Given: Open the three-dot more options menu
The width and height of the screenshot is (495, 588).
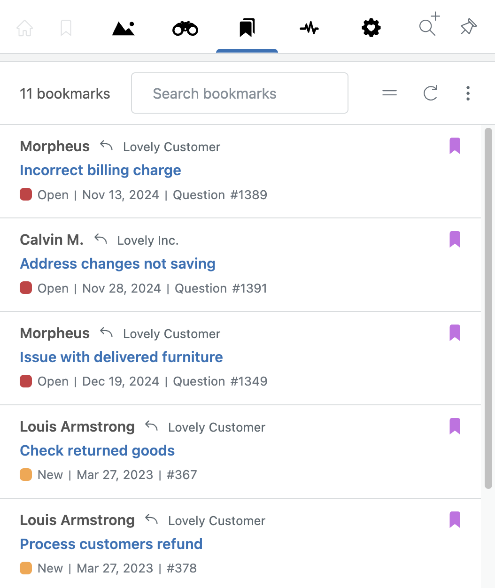Looking at the screenshot, I should point(468,93).
